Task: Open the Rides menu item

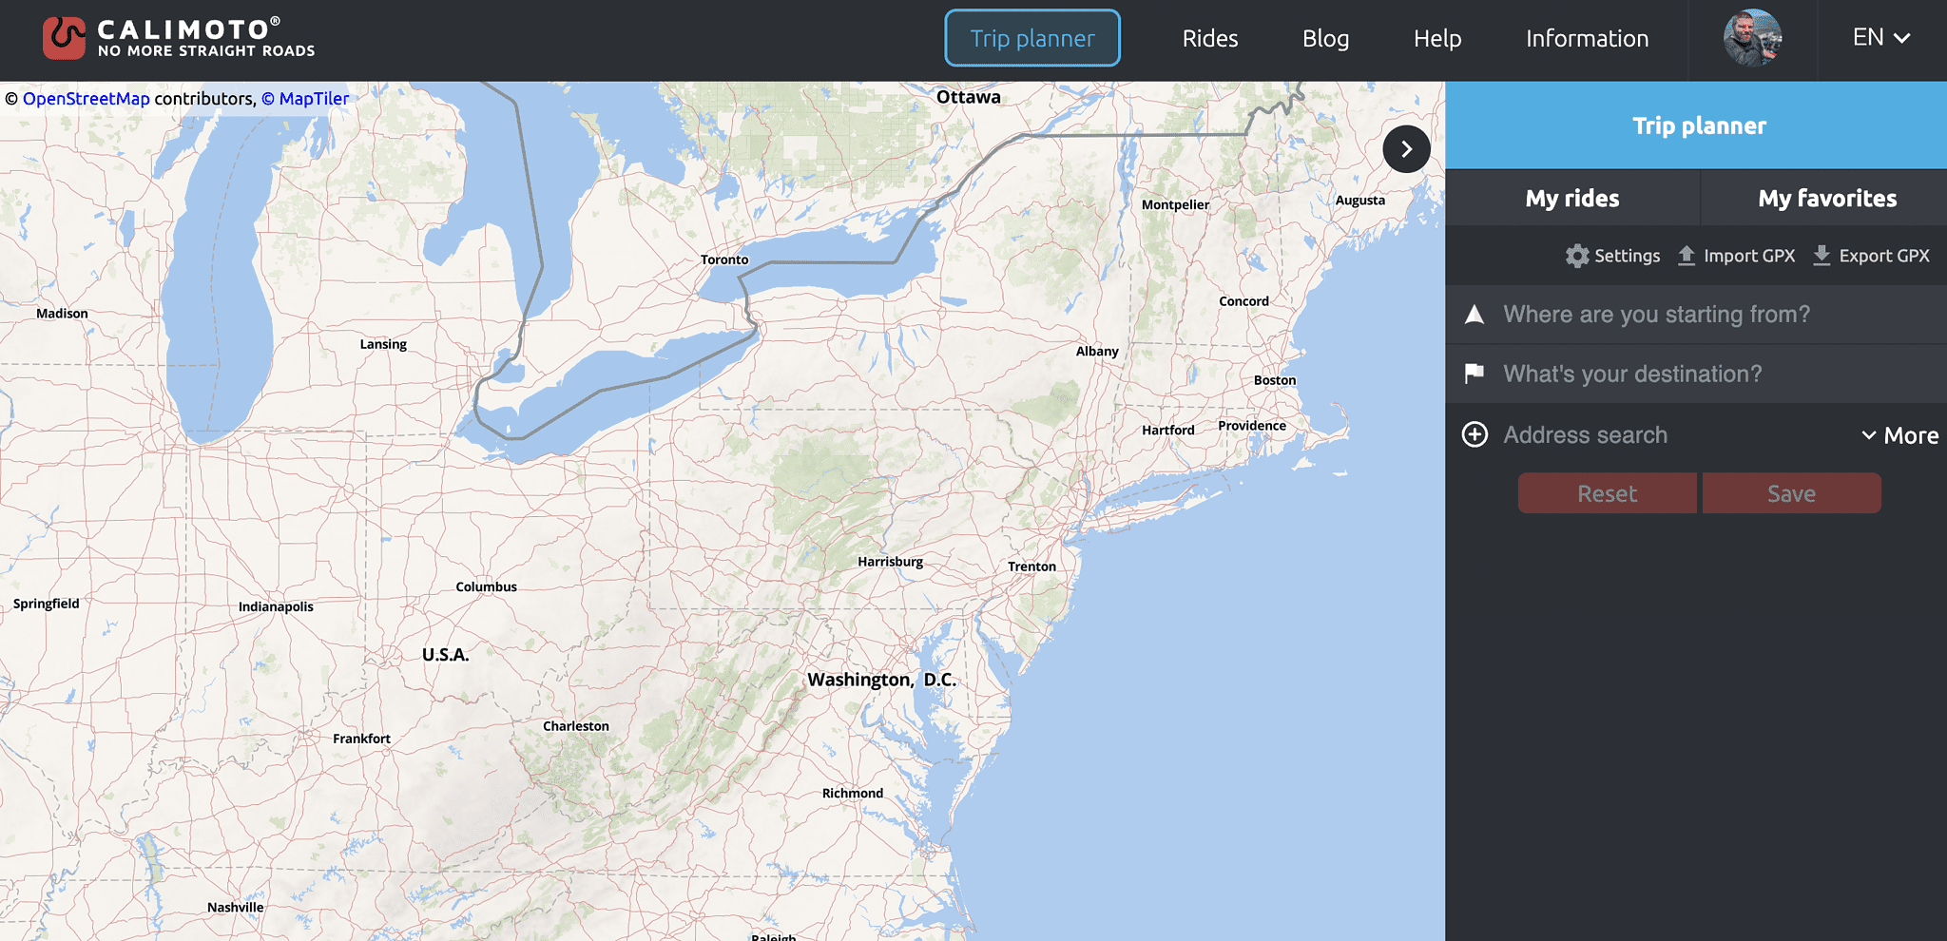Action: (x=1209, y=38)
